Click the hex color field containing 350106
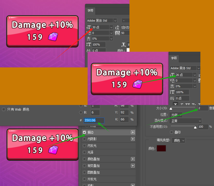 [94, 120]
